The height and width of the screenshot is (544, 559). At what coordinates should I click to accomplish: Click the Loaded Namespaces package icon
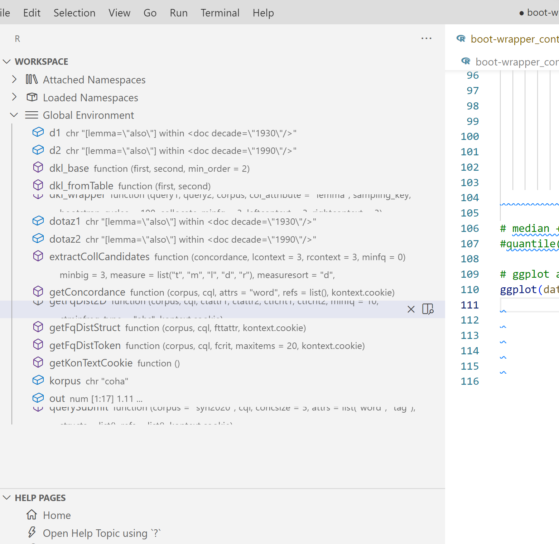pyautogui.click(x=32, y=97)
